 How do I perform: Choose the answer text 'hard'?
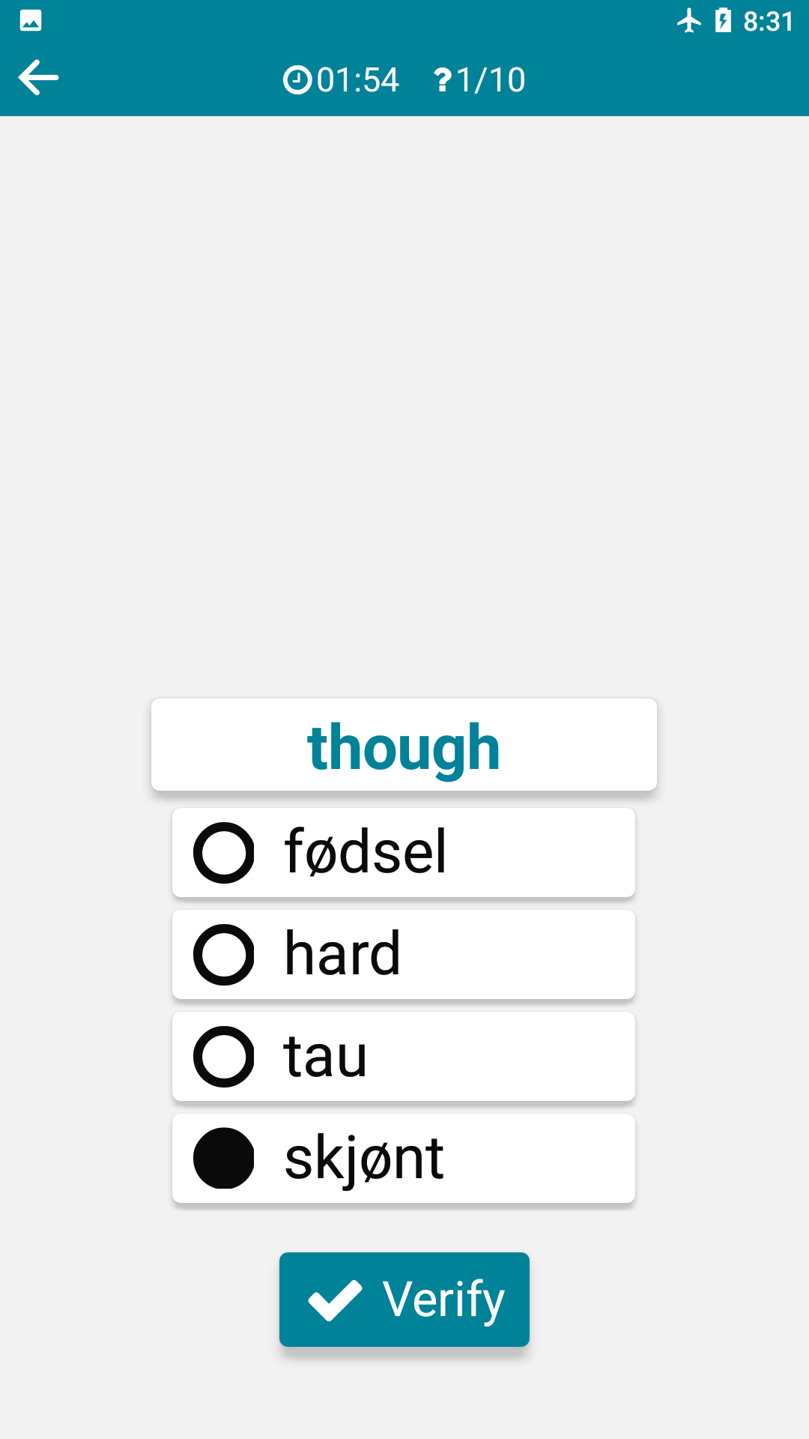[x=342, y=953]
